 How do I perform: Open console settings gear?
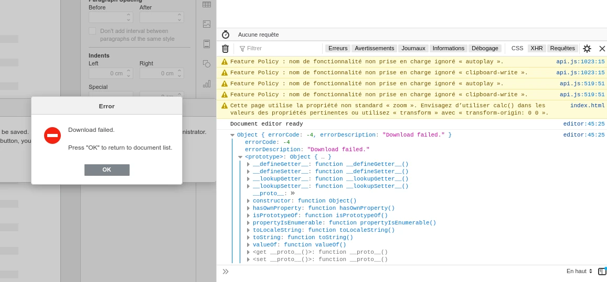(x=587, y=49)
